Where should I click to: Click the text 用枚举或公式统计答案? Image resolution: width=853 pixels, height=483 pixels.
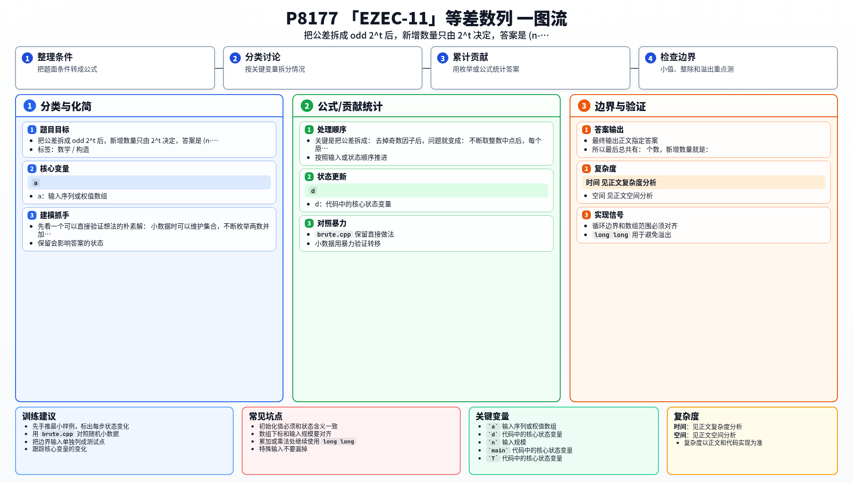pos(486,69)
